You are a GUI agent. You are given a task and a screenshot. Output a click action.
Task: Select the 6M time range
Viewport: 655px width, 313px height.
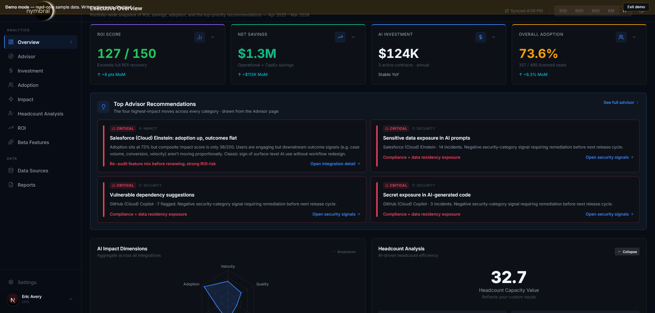tap(611, 11)
